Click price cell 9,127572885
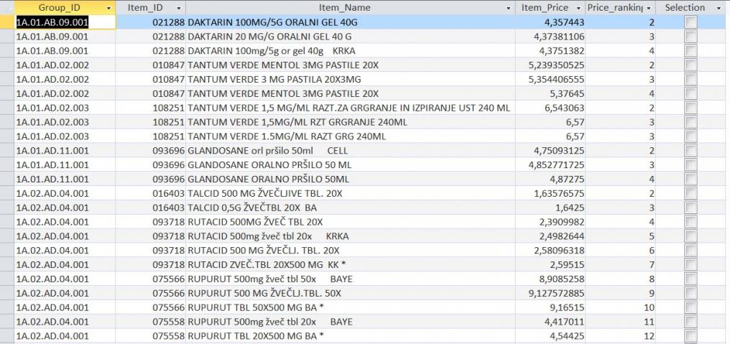730x344 pixels. click(x=550, y=293)
